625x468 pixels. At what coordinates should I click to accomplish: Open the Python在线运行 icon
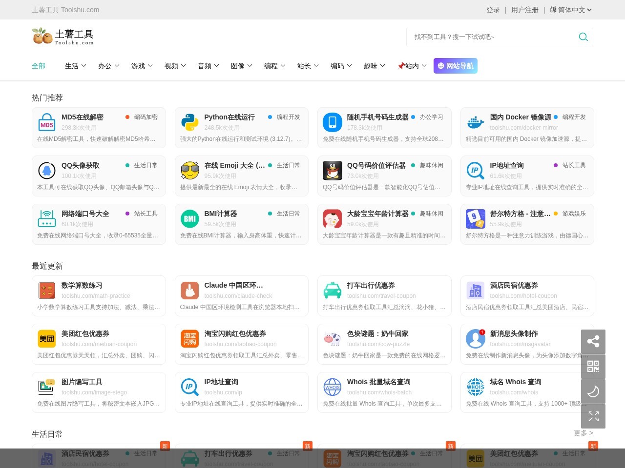(x=190, y=122)
